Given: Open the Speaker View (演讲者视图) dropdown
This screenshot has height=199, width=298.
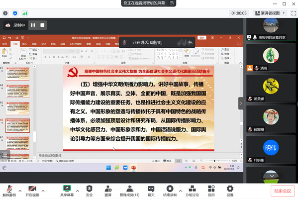Looking at the screenshot, I should point(270,13).
